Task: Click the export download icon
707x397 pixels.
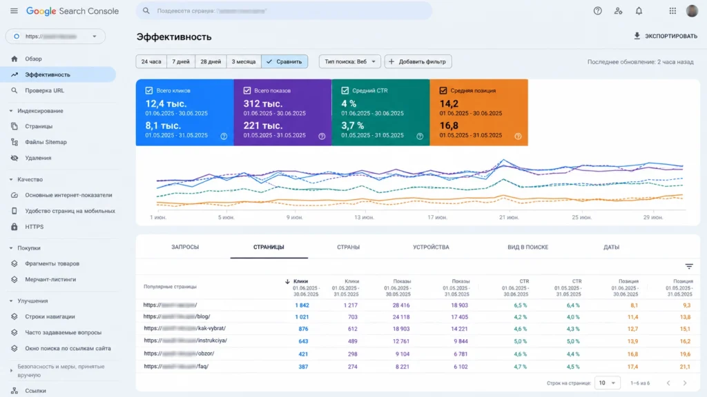Action: click(x=637, y=36)
